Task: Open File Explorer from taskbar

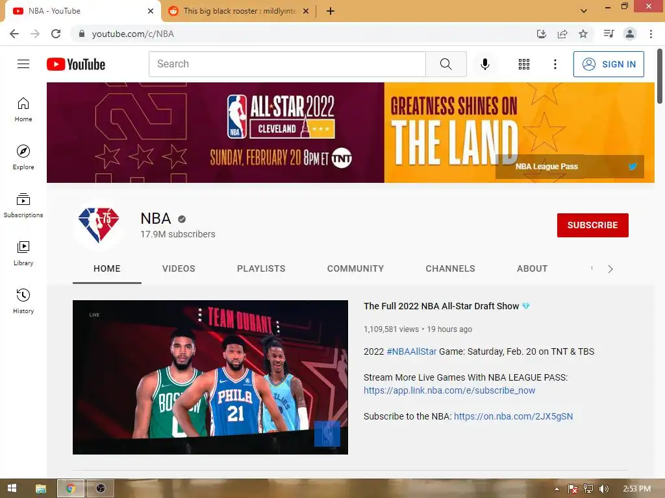Action: tap(41, 489)
